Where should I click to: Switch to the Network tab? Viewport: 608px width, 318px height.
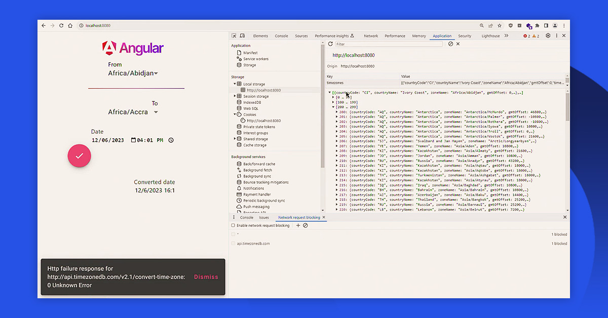click(371, 36)
